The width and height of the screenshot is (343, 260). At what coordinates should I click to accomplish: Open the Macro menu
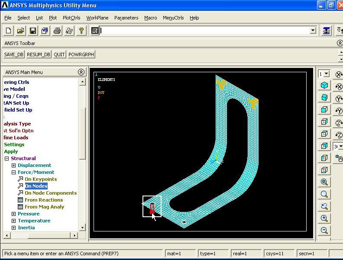click(151, 18)
